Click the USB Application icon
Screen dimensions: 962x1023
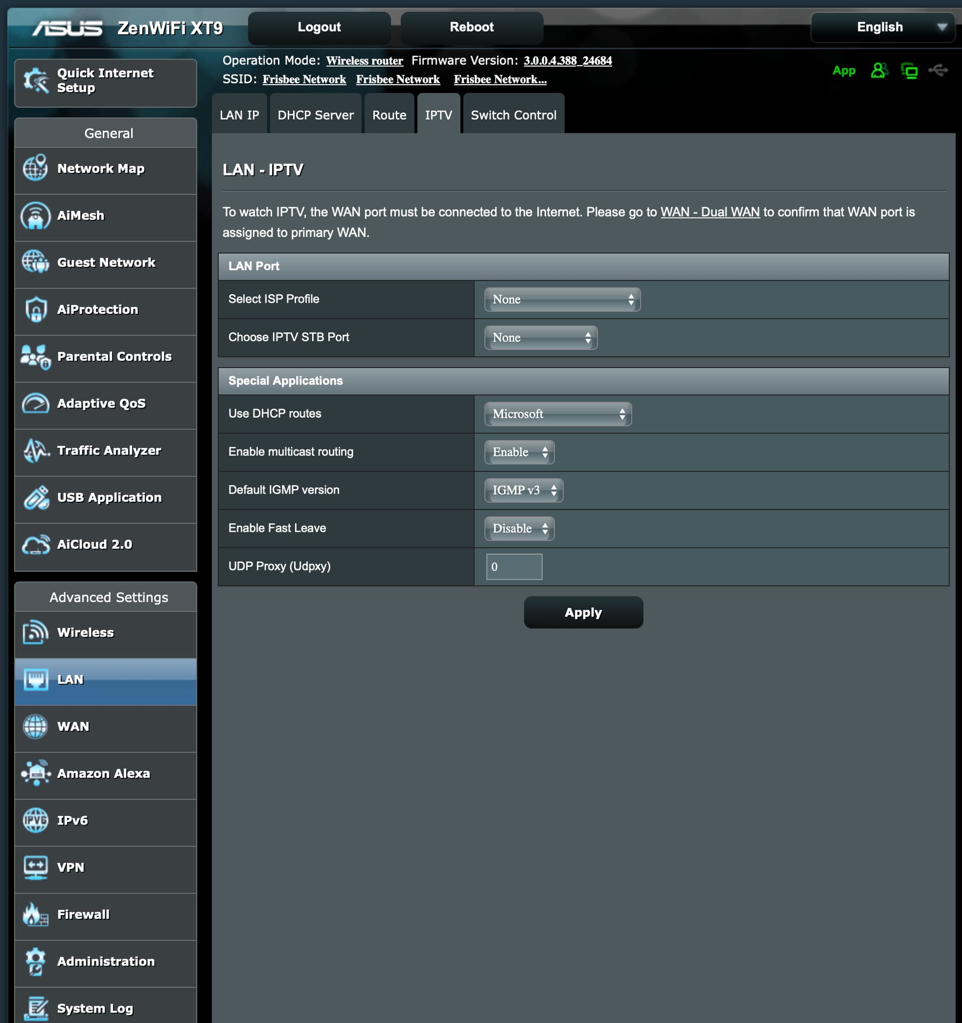coord(36,498)
